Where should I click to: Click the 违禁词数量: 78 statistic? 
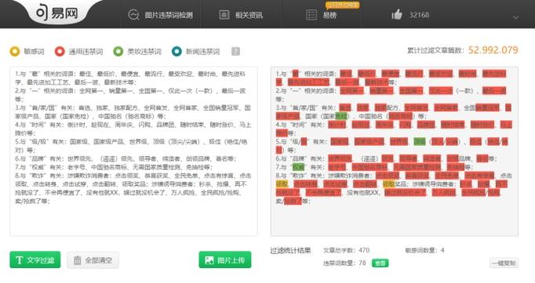(x=344, y=263)
